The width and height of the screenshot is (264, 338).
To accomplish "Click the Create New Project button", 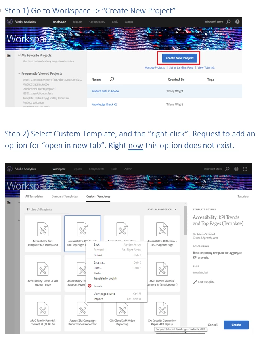I will tap(180, 58).
